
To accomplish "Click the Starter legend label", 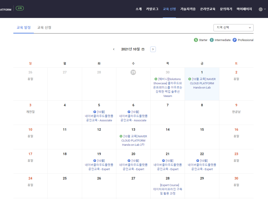I will point(203,40).
